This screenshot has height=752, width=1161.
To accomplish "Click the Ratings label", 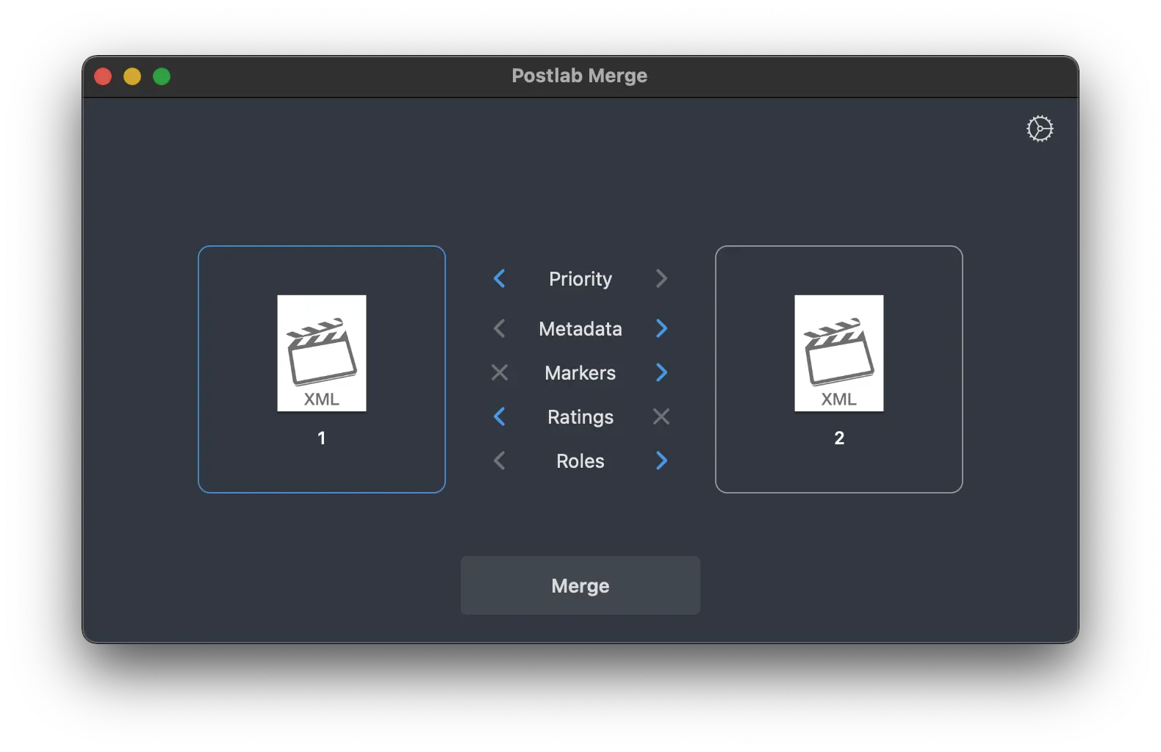I will point(580,417).
